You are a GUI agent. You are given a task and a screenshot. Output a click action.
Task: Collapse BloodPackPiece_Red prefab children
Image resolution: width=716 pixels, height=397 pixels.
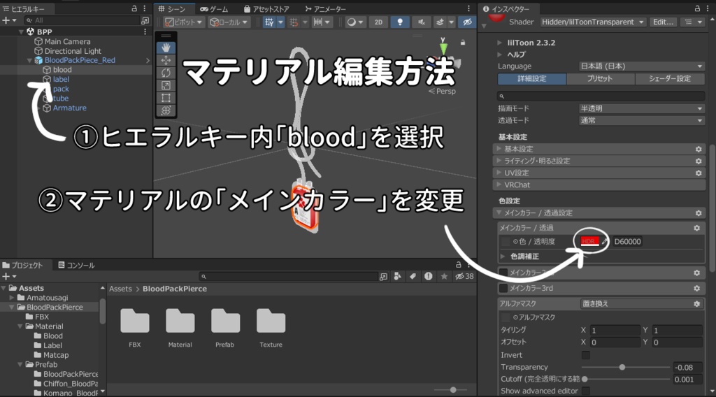tap(29, 60)
